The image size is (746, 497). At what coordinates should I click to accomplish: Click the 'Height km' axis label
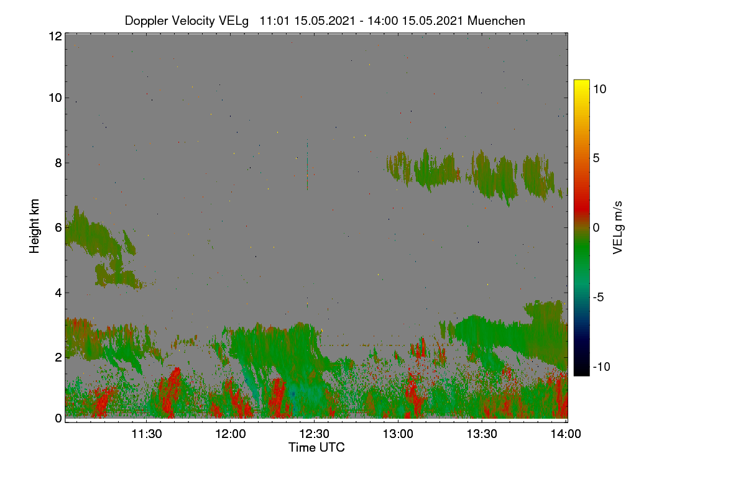coord(35,226)
